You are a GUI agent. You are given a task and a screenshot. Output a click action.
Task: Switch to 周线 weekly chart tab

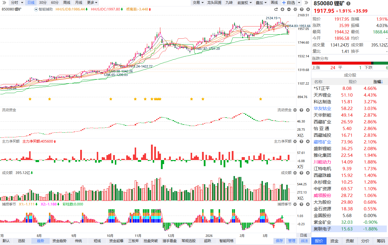coord(66,3)
